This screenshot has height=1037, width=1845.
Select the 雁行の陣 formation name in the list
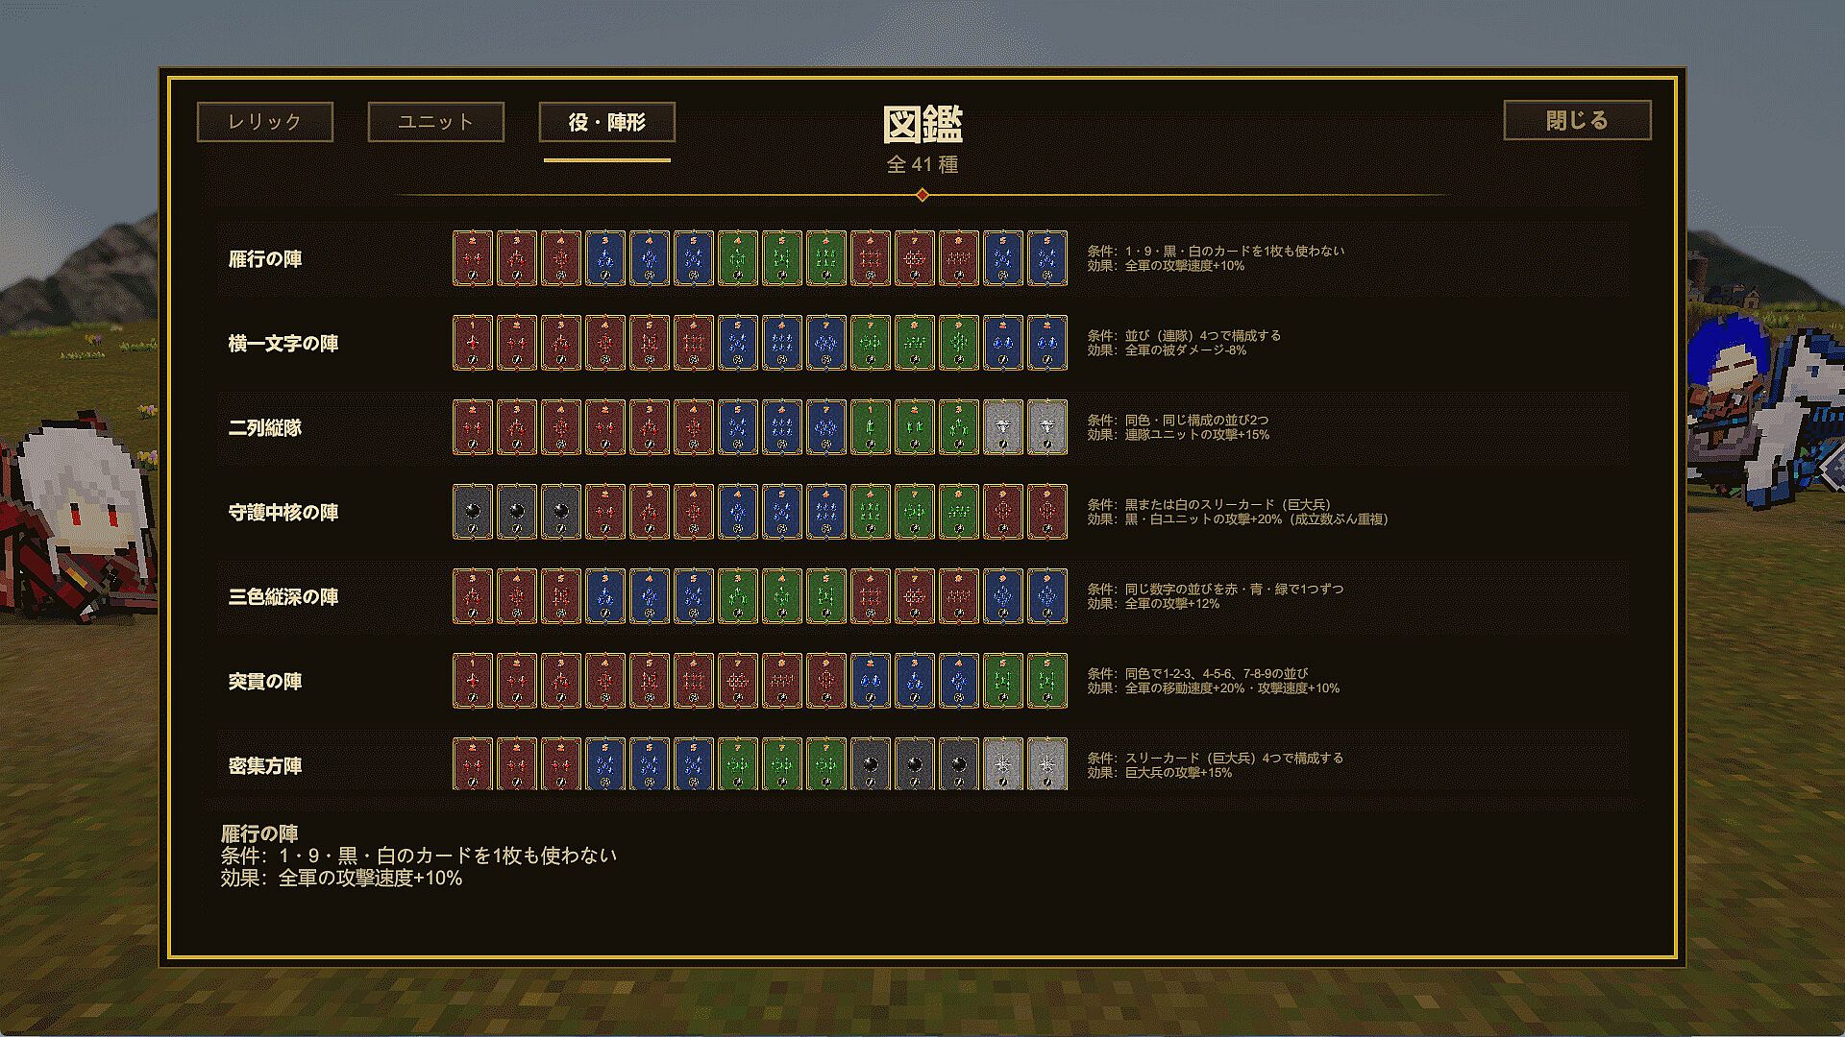tap(265, 259)
